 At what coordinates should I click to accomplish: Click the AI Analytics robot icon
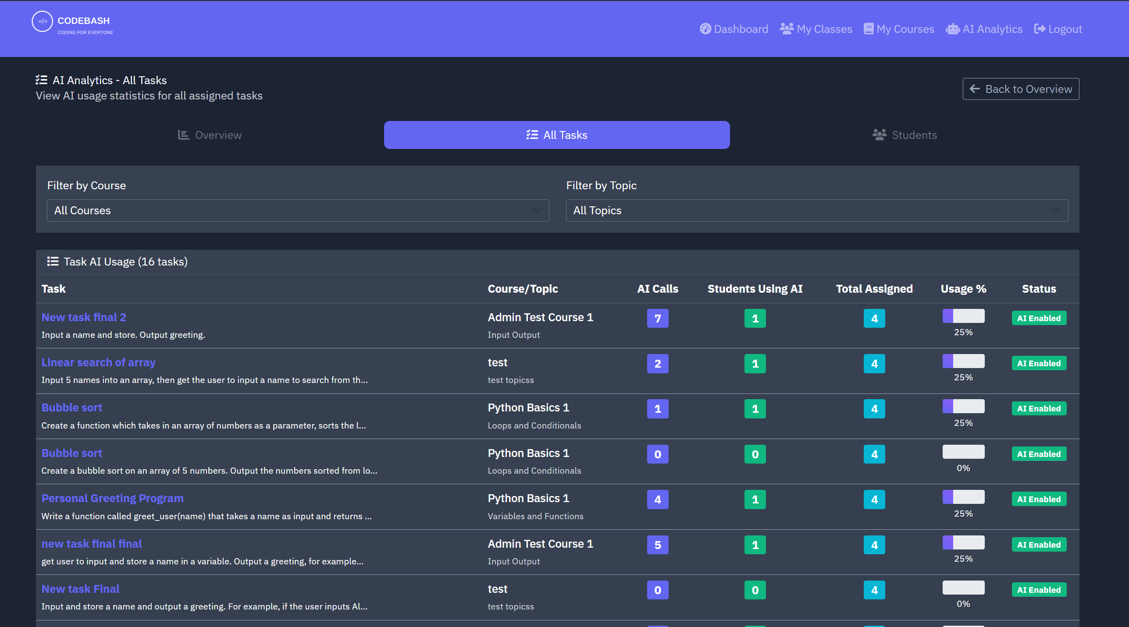click(x=952, y=29)
